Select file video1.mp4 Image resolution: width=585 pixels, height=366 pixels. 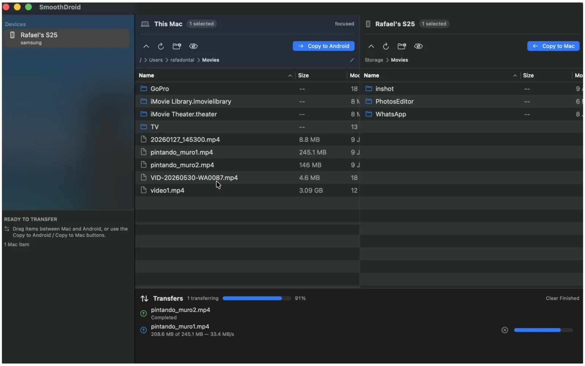tap(247, 191)
